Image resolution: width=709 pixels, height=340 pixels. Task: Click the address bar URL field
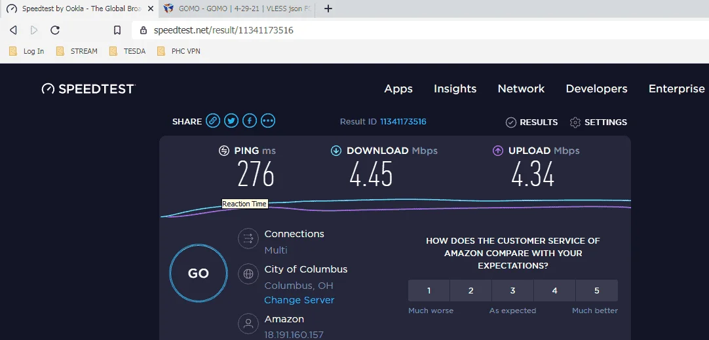421,30
